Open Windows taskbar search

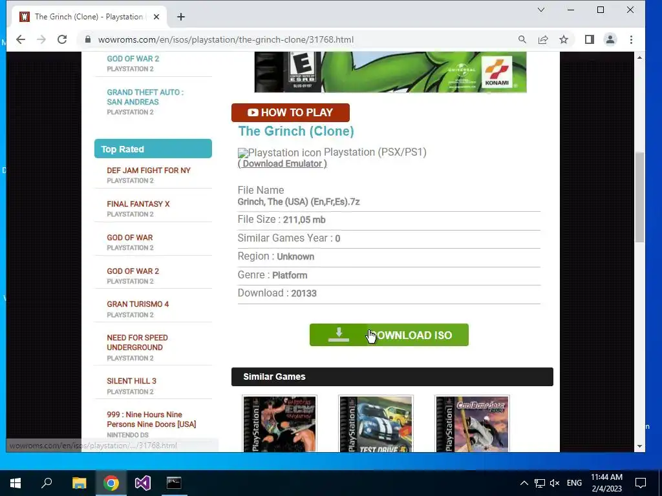47,483
